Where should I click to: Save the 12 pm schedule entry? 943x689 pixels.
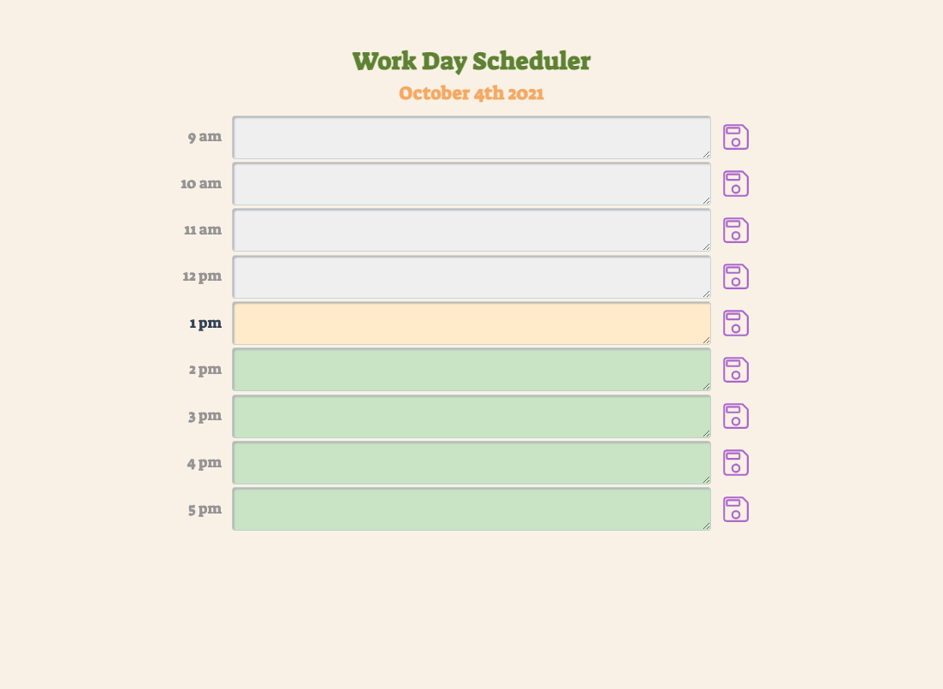click(x=736, y=276)
